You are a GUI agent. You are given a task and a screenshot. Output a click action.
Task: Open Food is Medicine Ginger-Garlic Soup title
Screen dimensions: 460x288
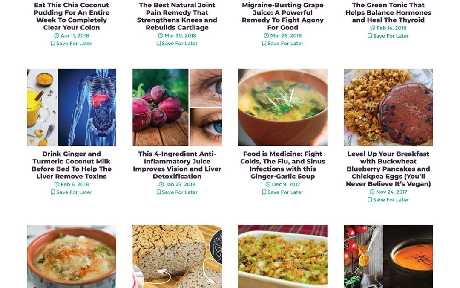(x=283, y=165)
